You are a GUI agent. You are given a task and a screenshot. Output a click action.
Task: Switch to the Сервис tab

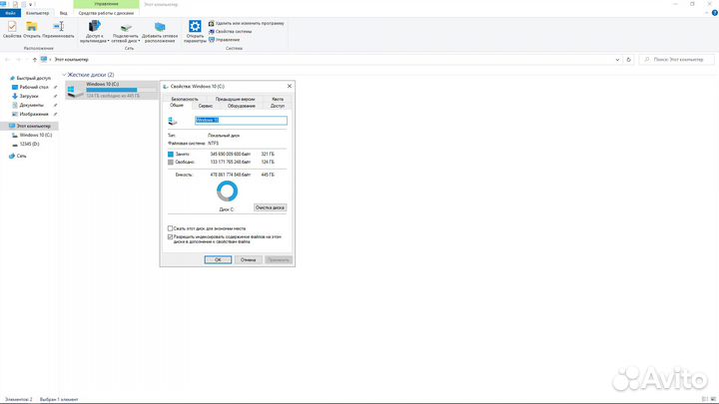pyautogui.click(x=206, y=106)
